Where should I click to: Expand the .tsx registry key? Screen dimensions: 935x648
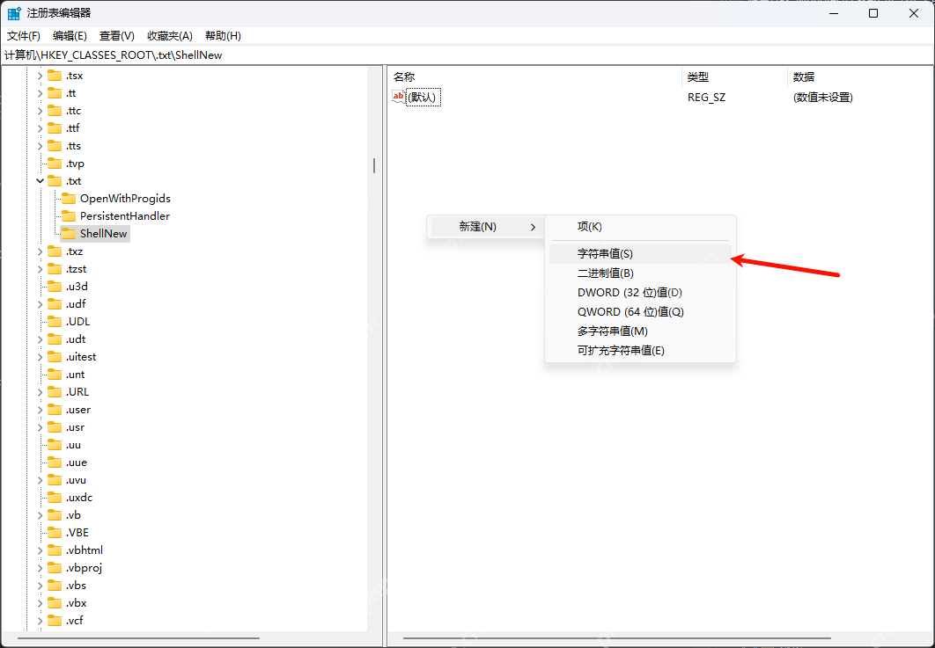point(40,76)
